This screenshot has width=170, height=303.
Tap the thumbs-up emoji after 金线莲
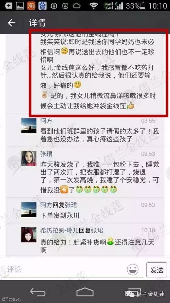(130, 106)
